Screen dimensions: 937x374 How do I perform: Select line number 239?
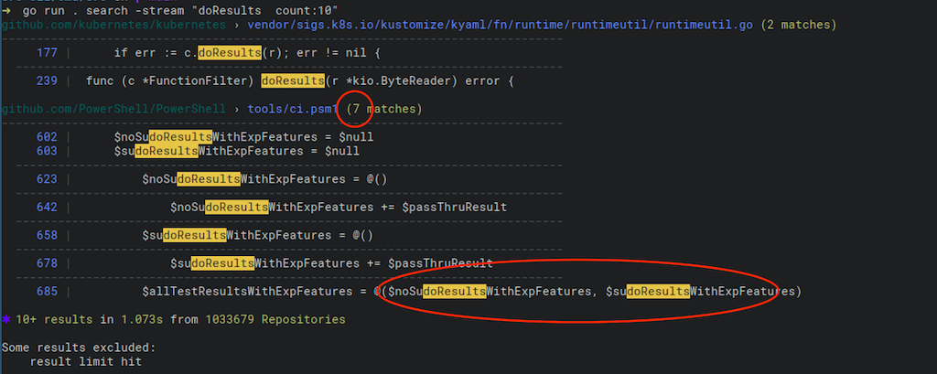tap(47, 81)
